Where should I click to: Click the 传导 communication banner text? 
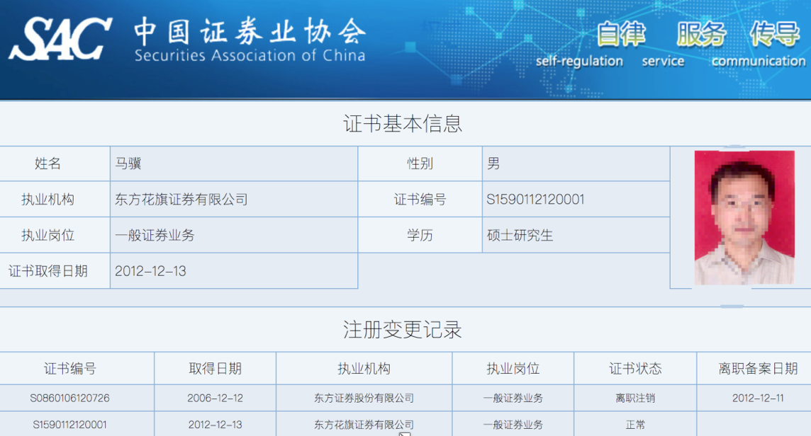click(759, 45)
